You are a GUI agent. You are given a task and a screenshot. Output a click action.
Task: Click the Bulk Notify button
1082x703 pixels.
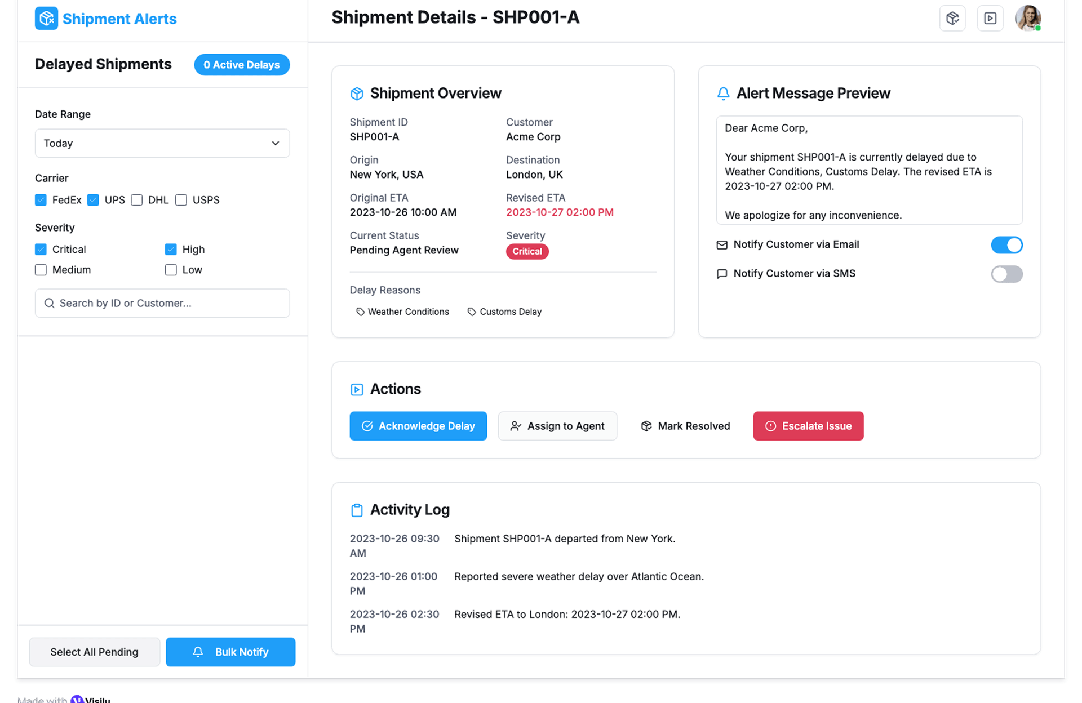click(230, 652)
